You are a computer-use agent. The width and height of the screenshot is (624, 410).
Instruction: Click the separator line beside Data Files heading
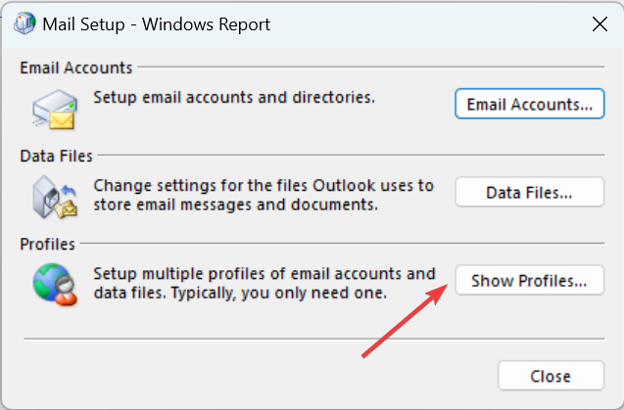[x=352, y=155]
